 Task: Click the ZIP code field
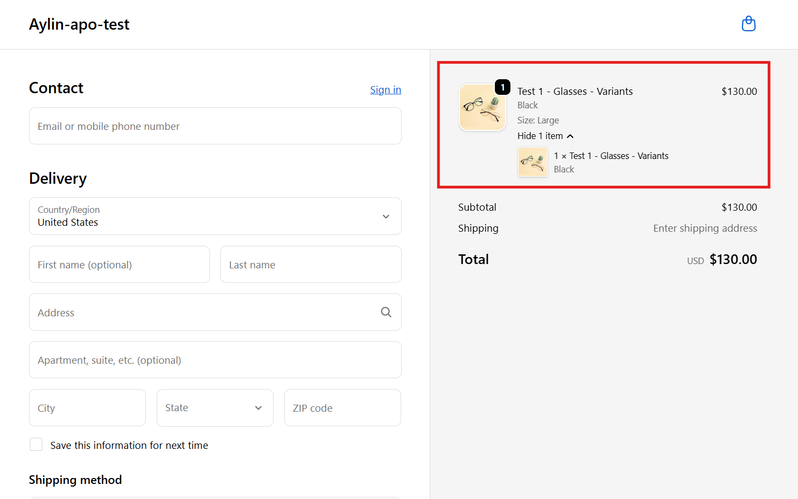pos(342,408)
